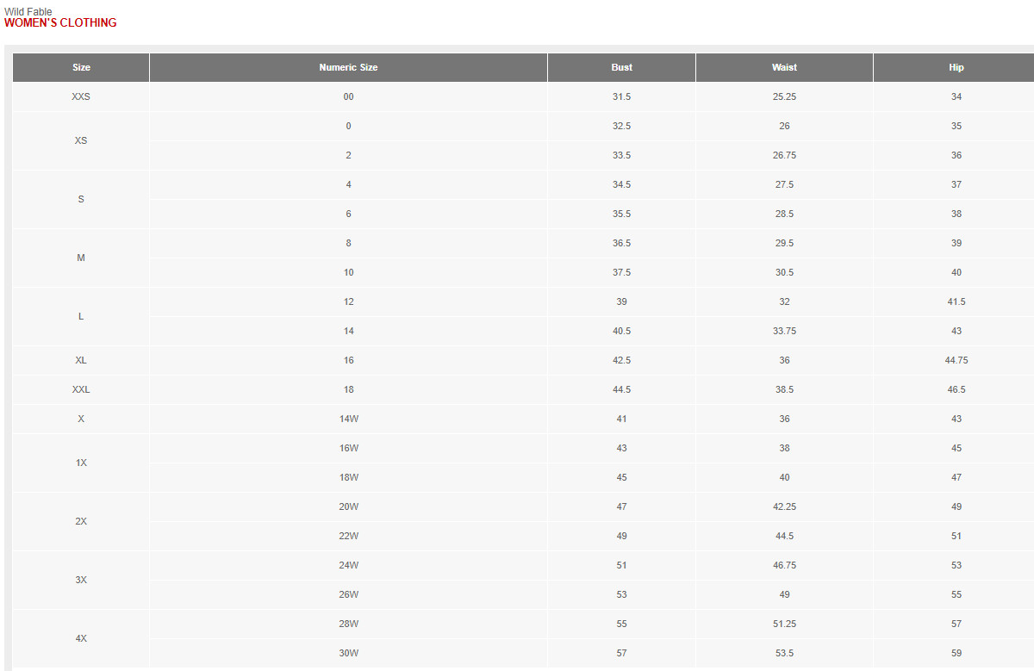Screen dimensions: 1034x671
Task: Select the 4X size cell
Action: tap(81, 638)
